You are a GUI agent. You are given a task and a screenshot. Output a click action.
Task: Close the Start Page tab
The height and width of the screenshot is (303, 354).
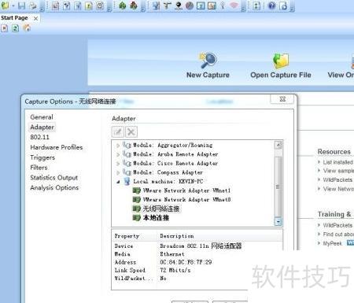(36, 18)
